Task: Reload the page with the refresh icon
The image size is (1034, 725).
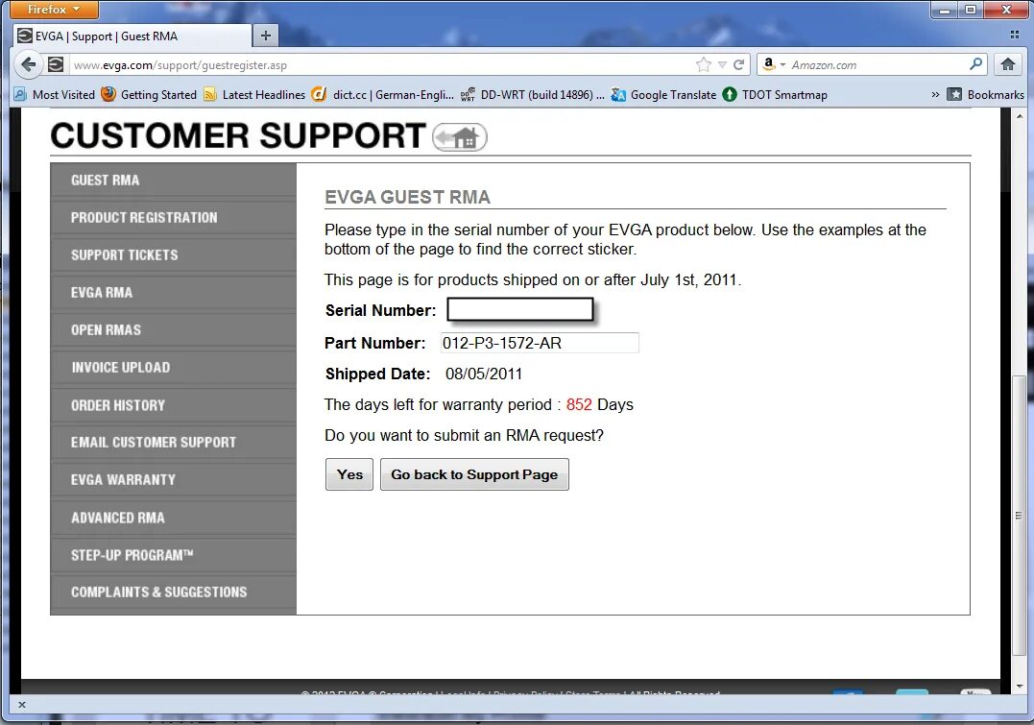Action: coord(738,64)
